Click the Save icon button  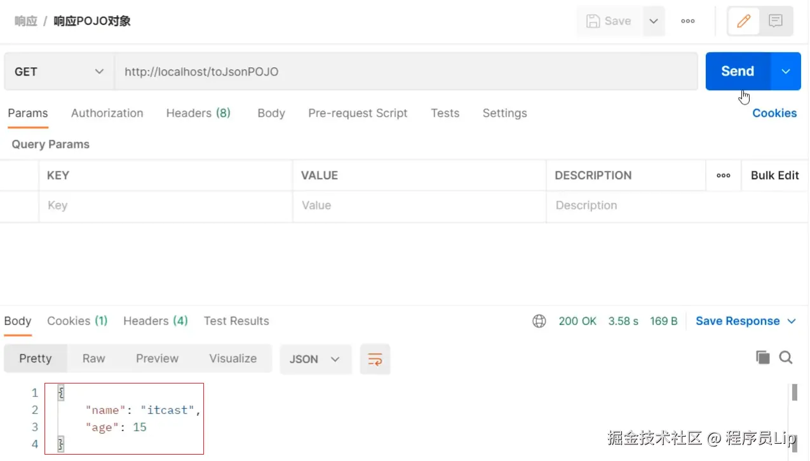pos(609,21)
